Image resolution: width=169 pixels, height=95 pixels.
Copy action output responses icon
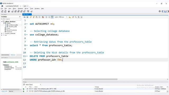point(24,84)
